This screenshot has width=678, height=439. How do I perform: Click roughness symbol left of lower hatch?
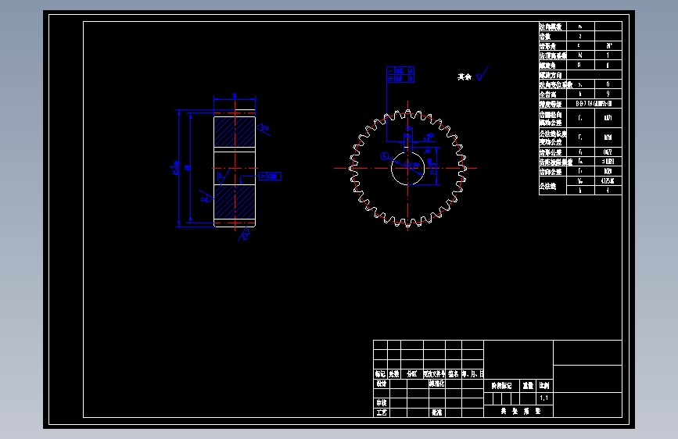pos(206,197)
